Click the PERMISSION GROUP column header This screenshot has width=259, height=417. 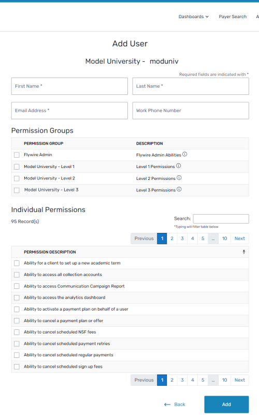coord(44,143)
